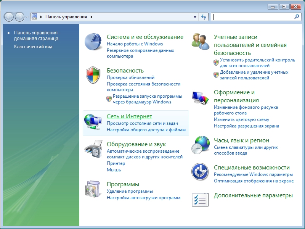305x229 pixels.
Task: Open the System and Maintenance pie-chart icon
Action: pyautogui.click(x=93, y=42)
